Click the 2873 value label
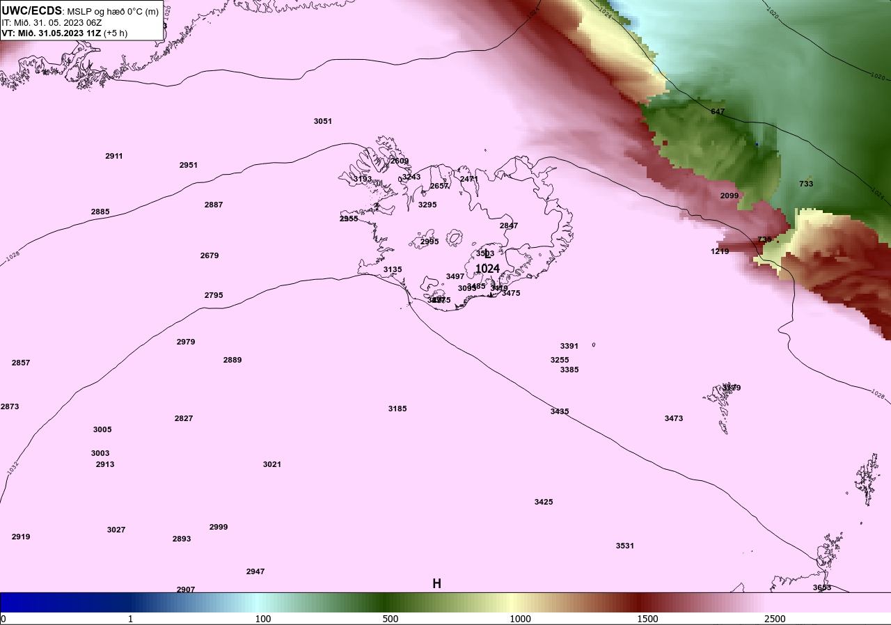Image resolution: width=891 pixels, height=625 pixels. (10, 406)
